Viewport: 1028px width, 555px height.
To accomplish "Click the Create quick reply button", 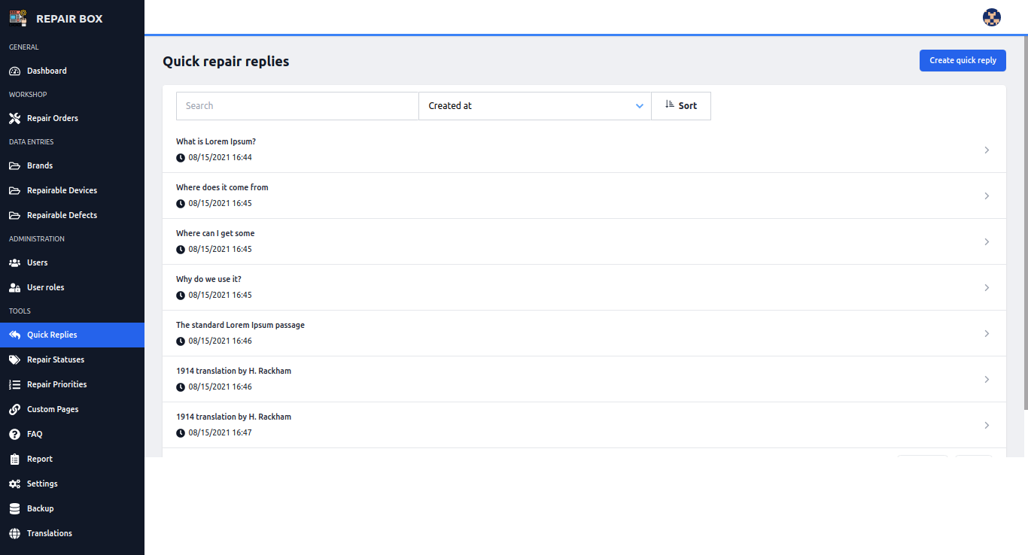I will coord(963,61).
